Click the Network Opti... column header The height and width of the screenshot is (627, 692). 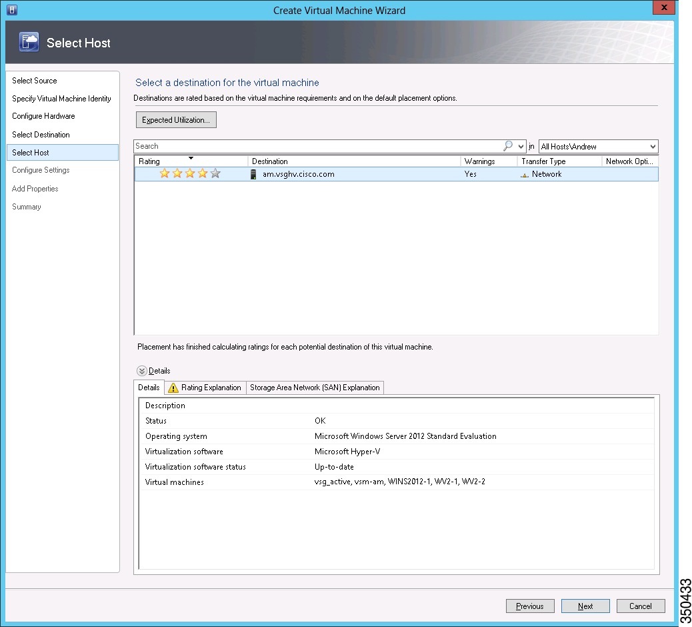pyautogui.click(x=630, y=161)
